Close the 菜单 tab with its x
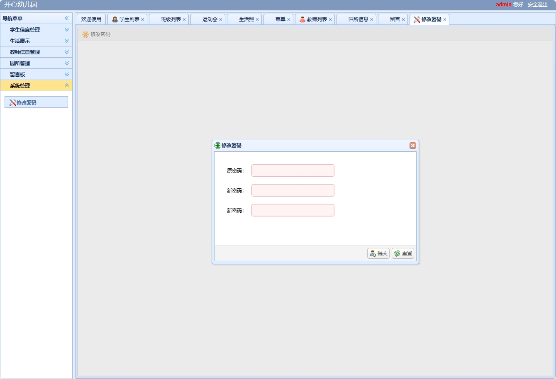Screen dimensions: 556x379 point(289,19)
